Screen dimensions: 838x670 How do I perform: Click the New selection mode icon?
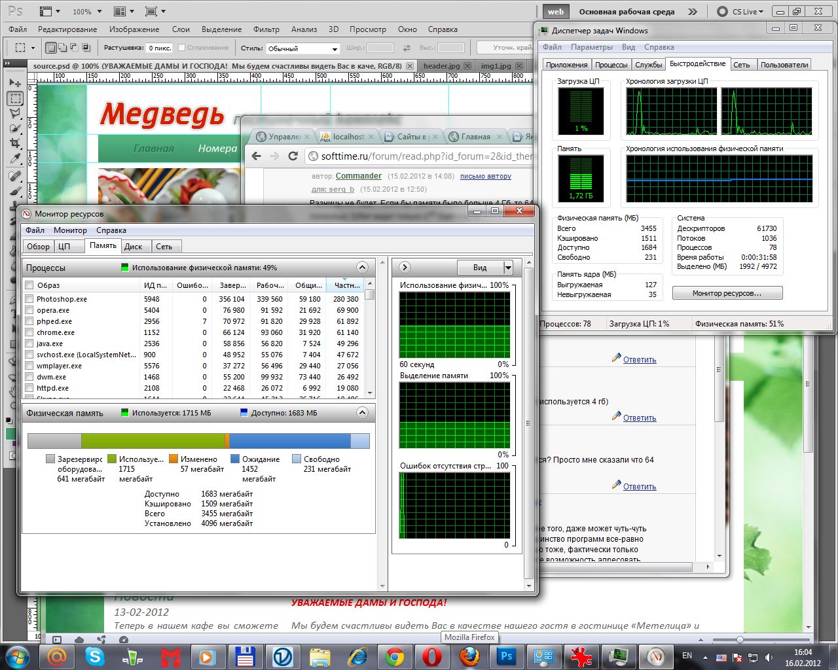click(x=51, y=48)
